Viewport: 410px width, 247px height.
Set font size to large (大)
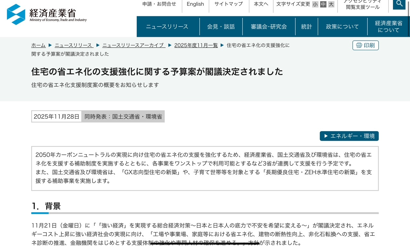pos(331,4)
